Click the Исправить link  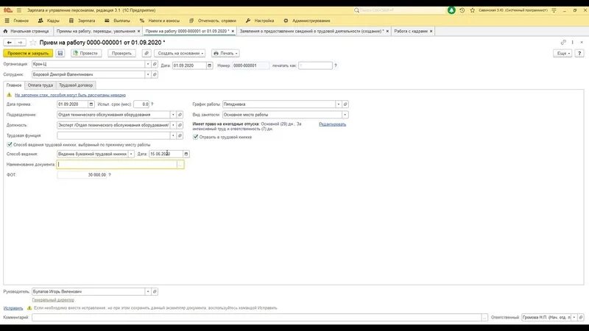13,308
